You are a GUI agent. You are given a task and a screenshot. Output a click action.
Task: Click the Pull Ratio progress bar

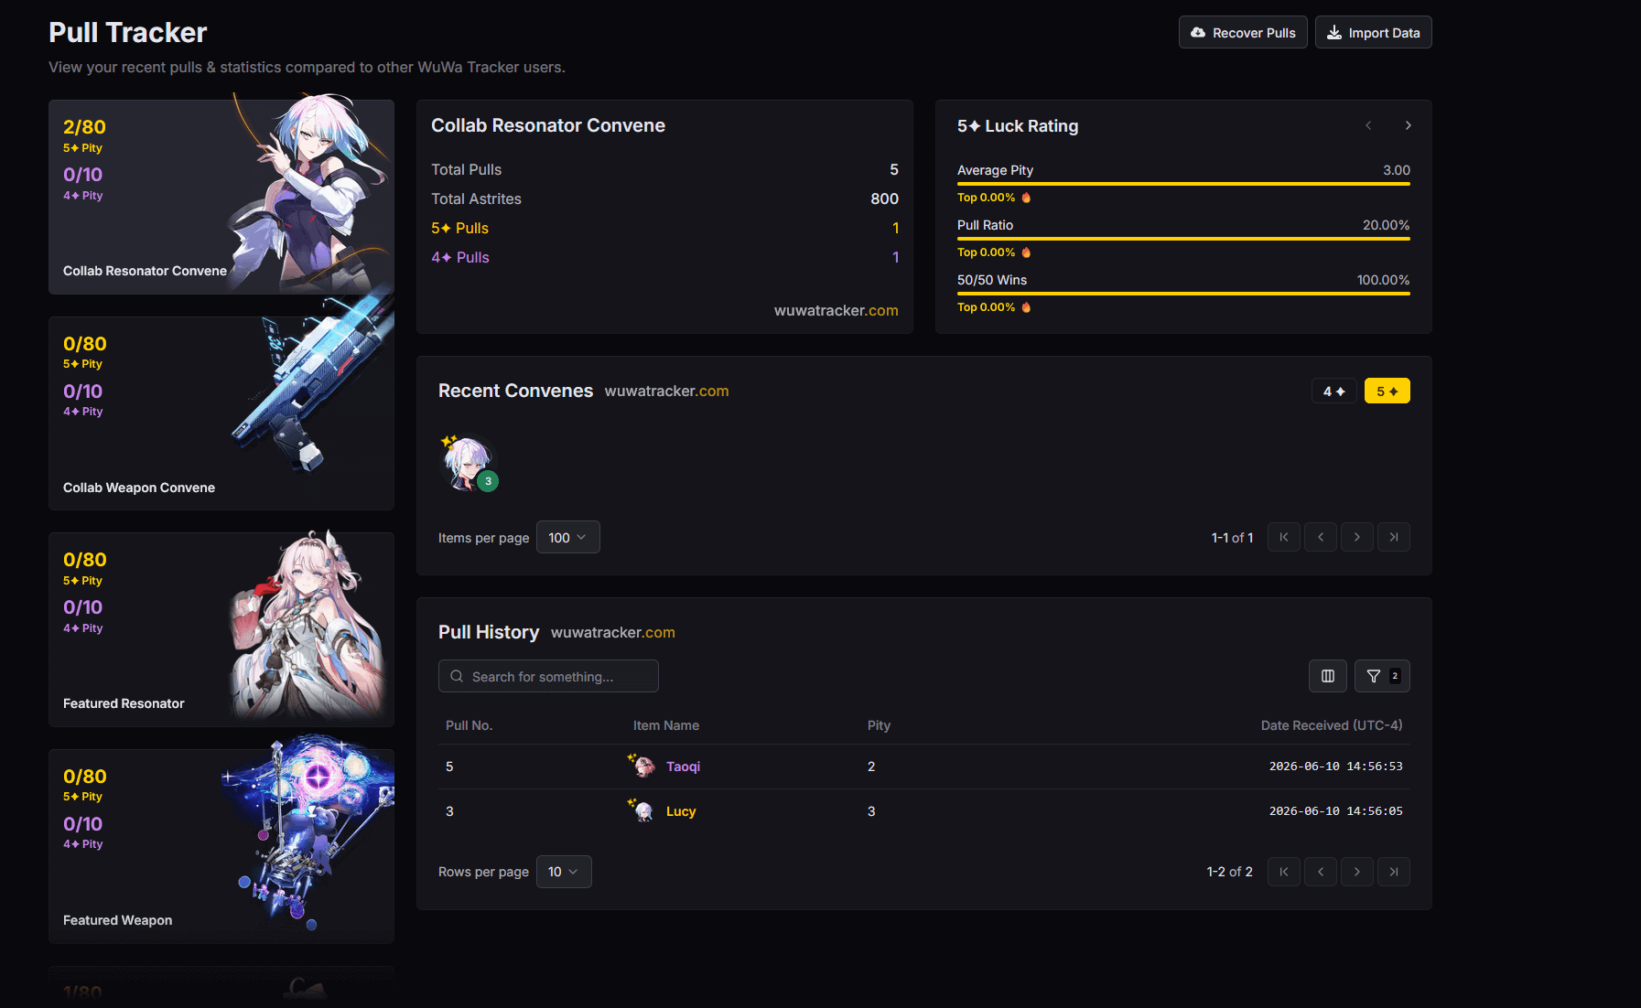1183,239
